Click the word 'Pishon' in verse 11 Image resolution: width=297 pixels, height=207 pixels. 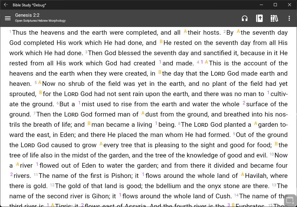point(120,176)
